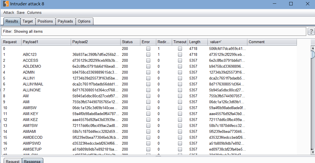Open the Attack menu
Screen dimensions: 315x163
click(x=9, y=12)
